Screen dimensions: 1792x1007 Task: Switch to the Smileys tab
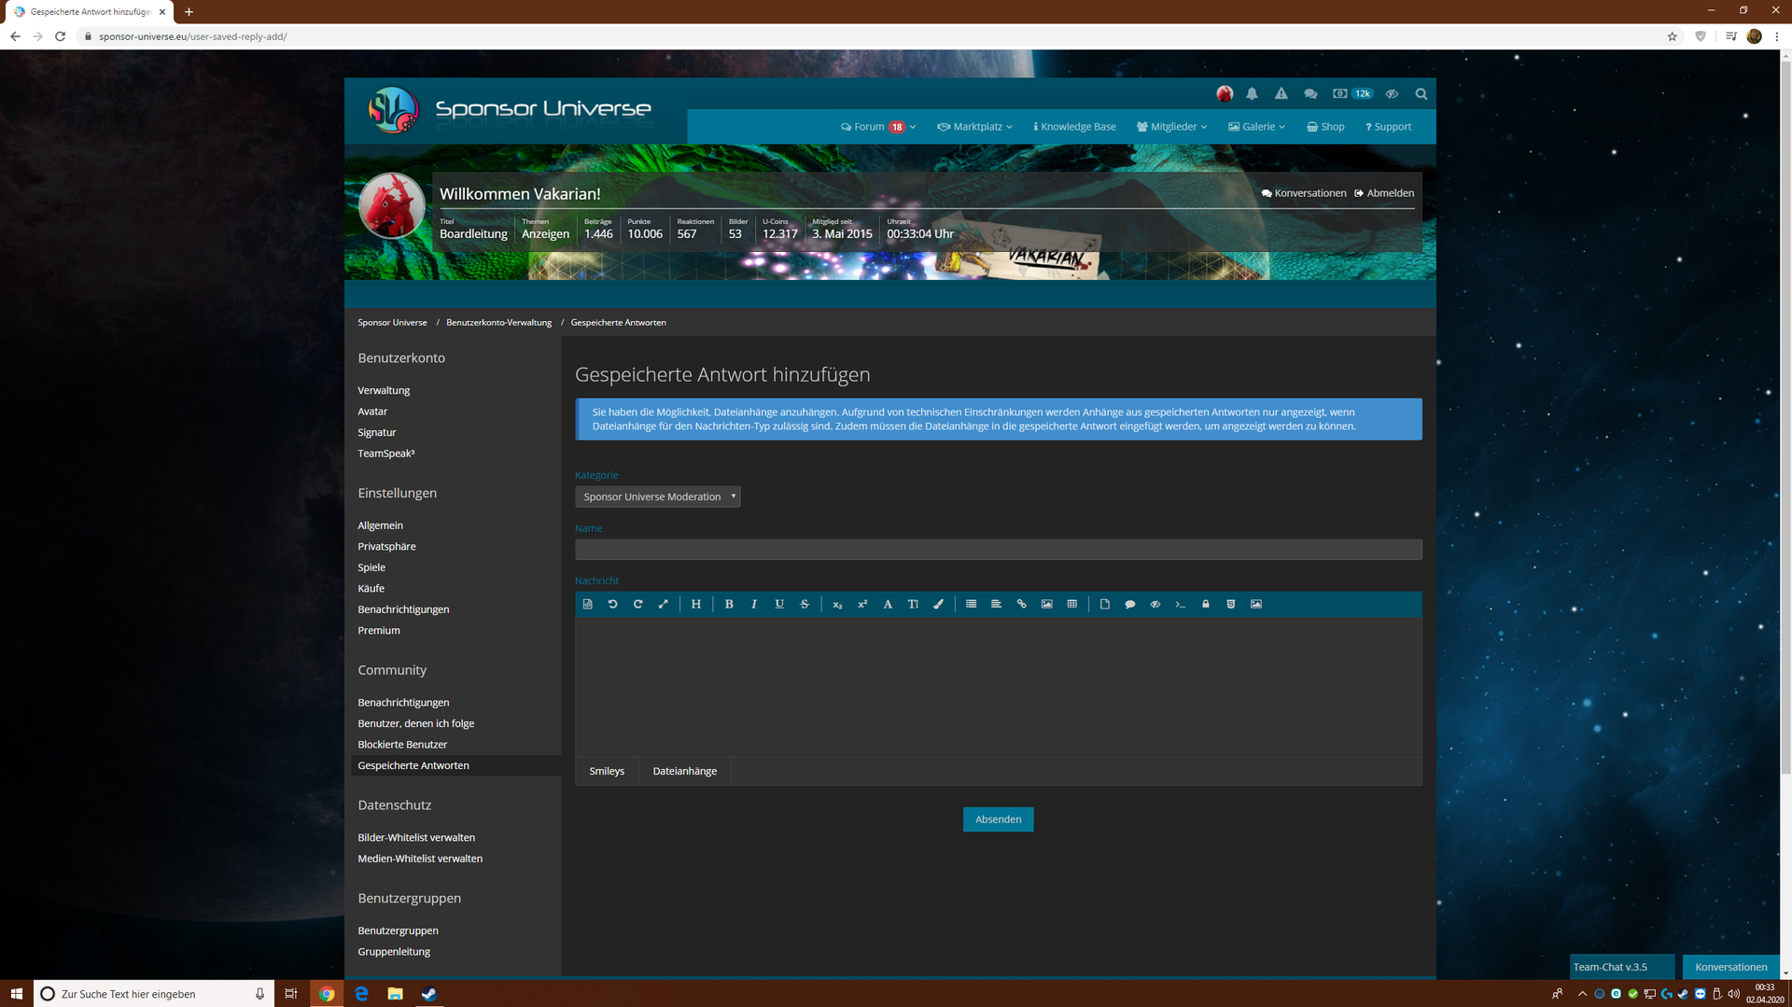607,771
